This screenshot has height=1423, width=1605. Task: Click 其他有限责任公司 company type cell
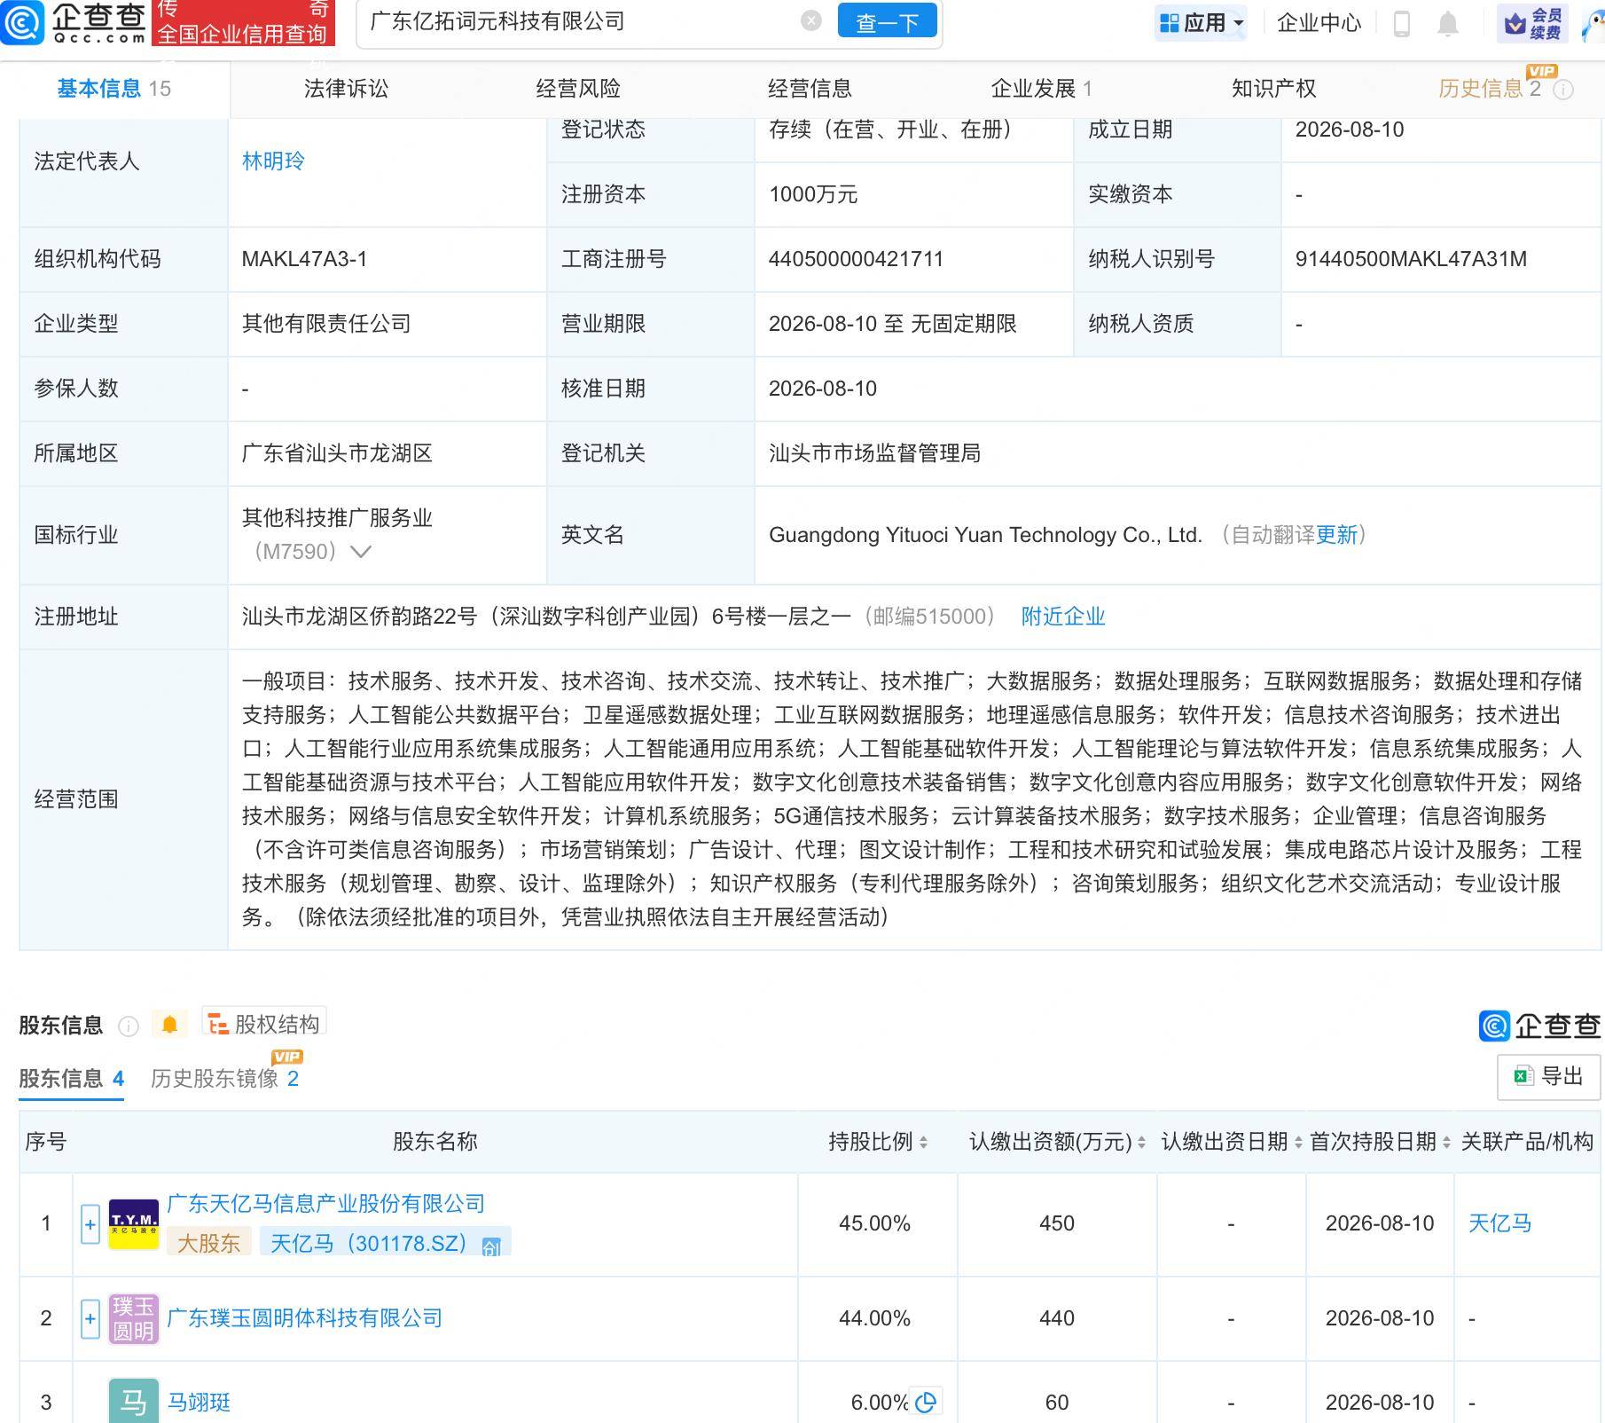pos(326,324)
